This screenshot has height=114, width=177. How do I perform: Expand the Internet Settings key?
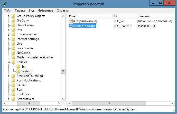tap(9, 39)
